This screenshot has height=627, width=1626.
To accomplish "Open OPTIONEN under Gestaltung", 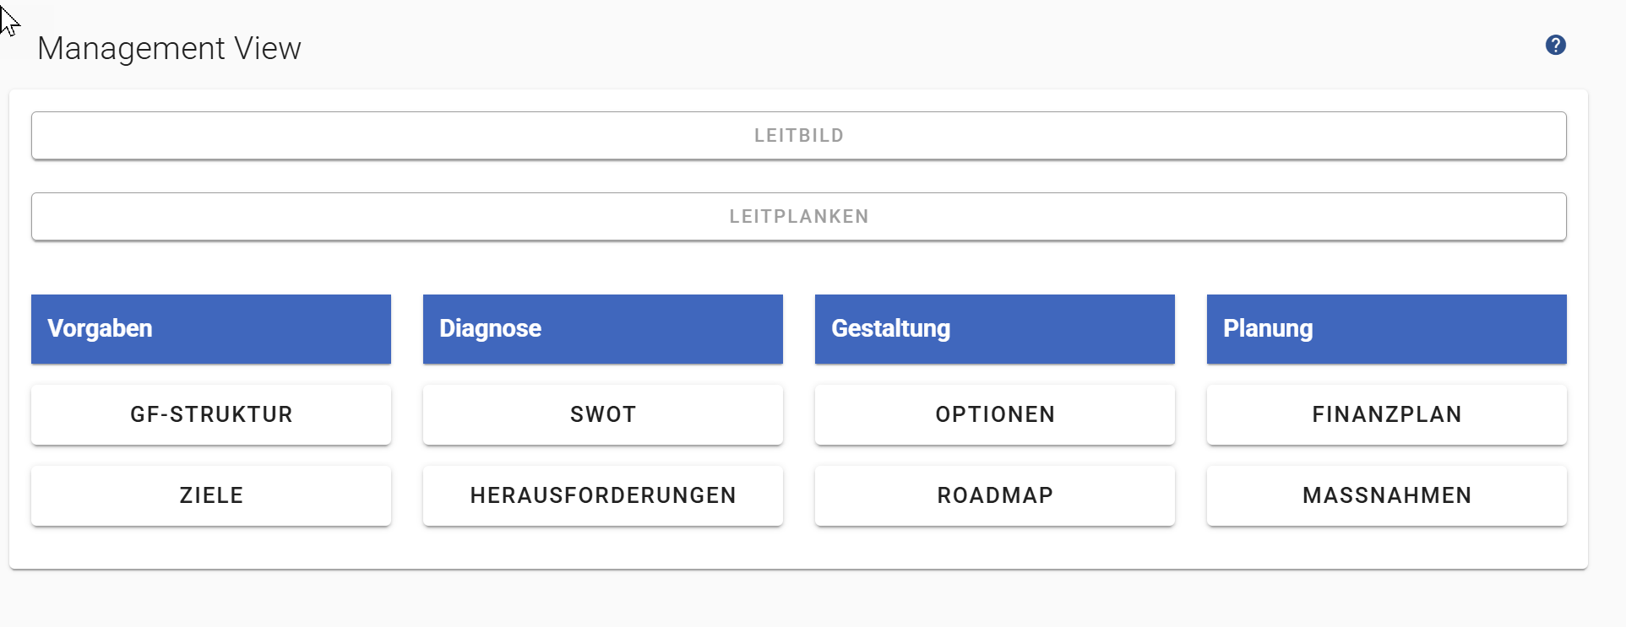I will pos(994,414).
